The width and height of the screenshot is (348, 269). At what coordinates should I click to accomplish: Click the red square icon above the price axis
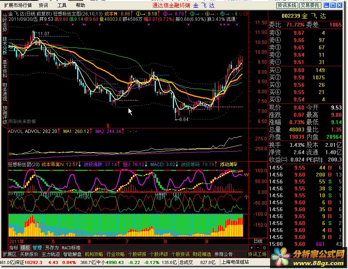pyautogui.click(x=246, y=14)
